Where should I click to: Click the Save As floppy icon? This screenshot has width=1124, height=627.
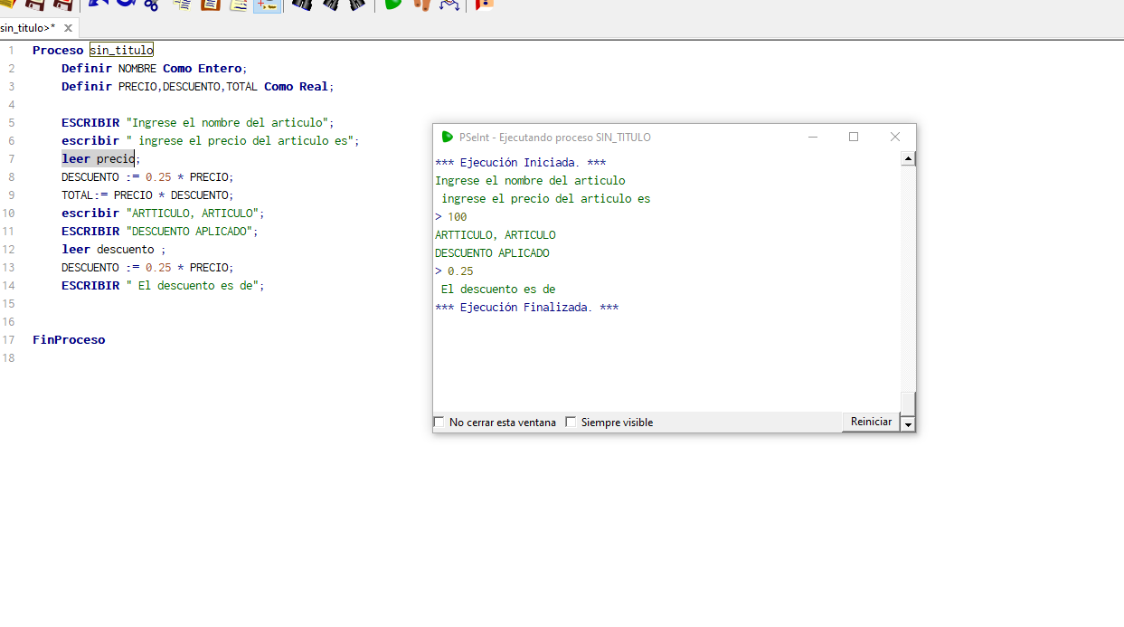coord(63,4)
